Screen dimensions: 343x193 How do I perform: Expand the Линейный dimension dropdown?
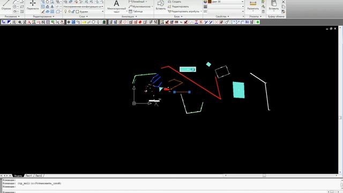[146, 2]
